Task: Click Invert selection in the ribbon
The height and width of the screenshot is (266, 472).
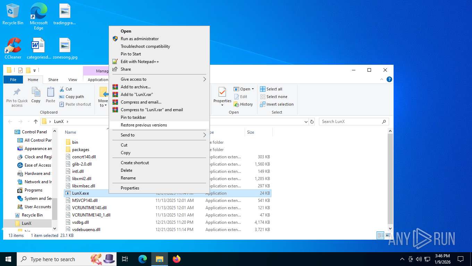Action: [x=277, y=104]
